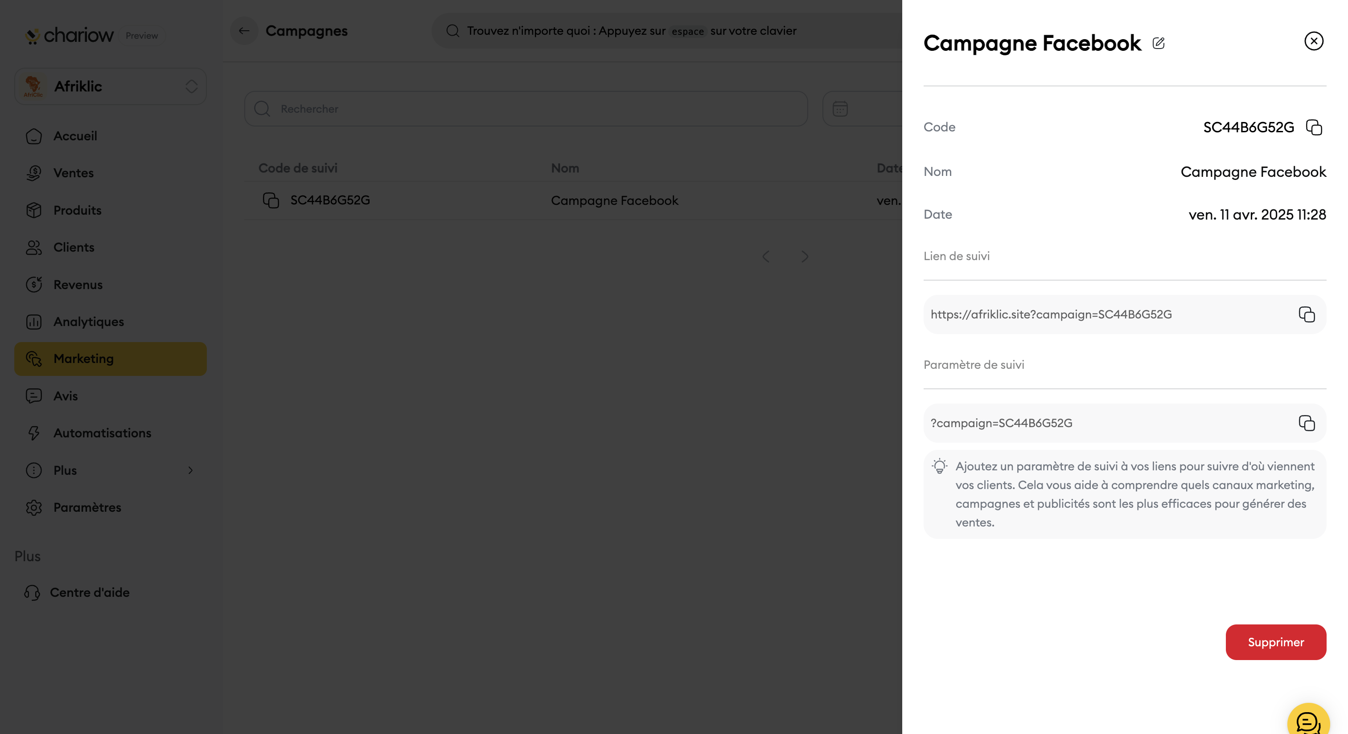
Task: Click the Preview badge next to logo
Action: pos(142,36)
